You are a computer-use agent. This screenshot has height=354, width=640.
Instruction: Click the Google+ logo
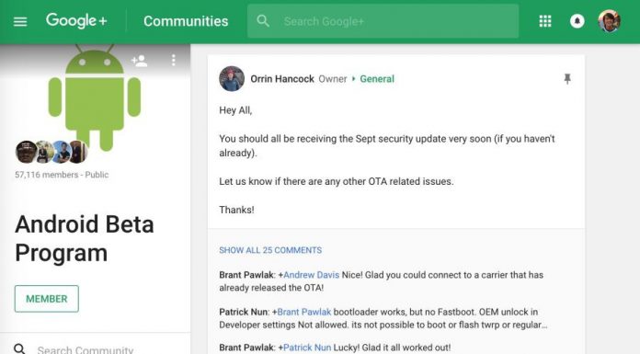[76, 20]
